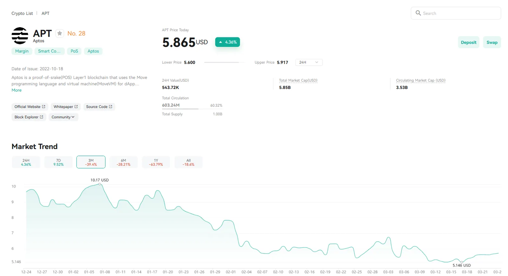Expand description with the More link

(17, 90)
